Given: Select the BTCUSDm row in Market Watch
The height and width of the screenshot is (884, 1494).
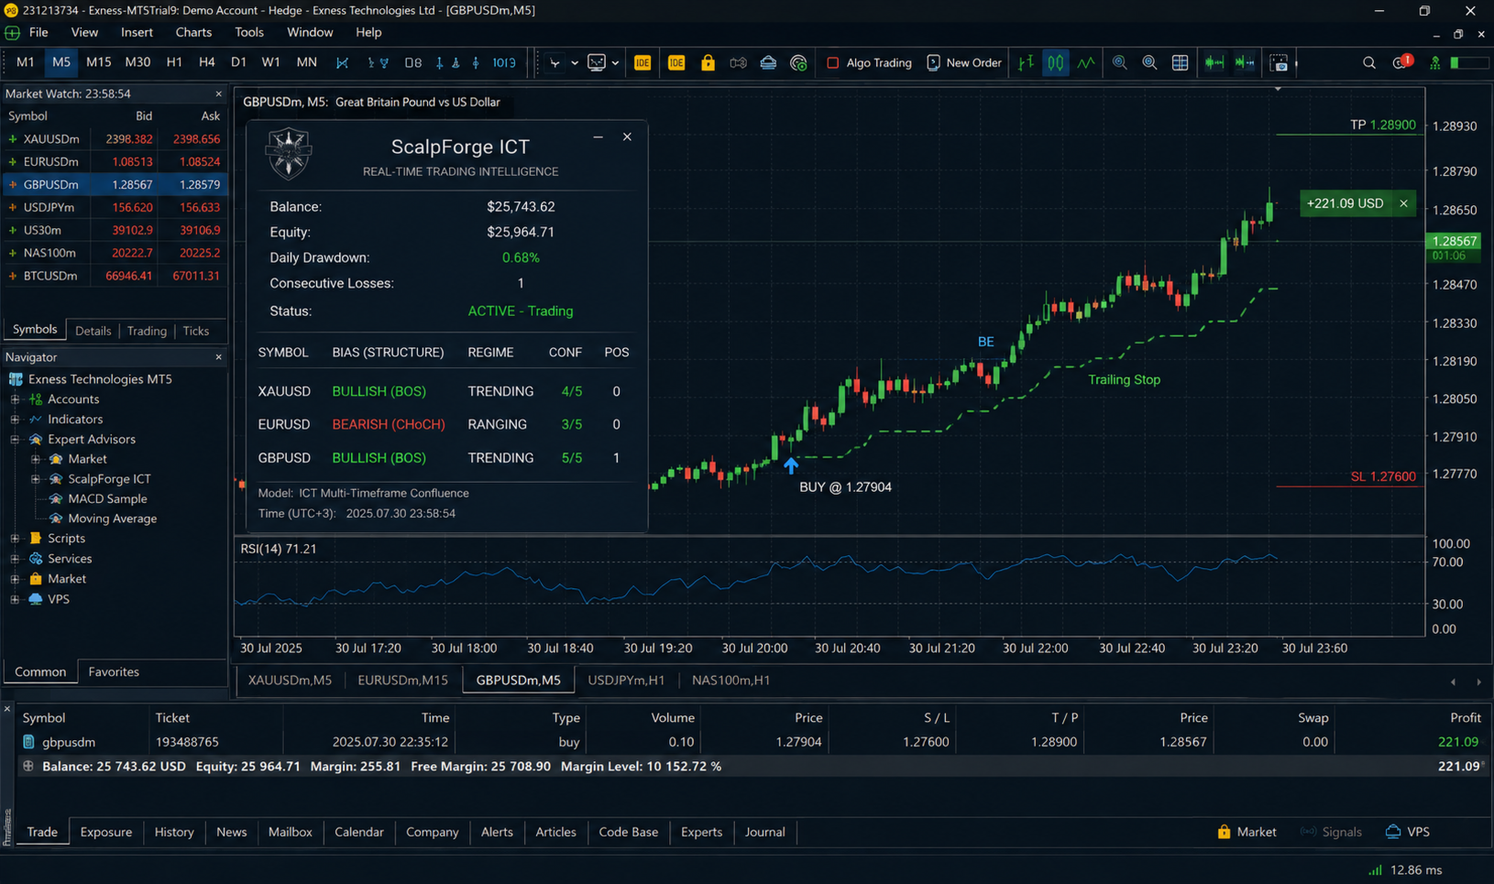Looking at the screenshot, I should tap(115, 276).
